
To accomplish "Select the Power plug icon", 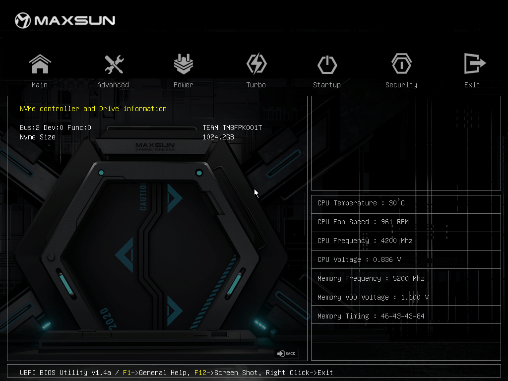I will pos(183,64).
